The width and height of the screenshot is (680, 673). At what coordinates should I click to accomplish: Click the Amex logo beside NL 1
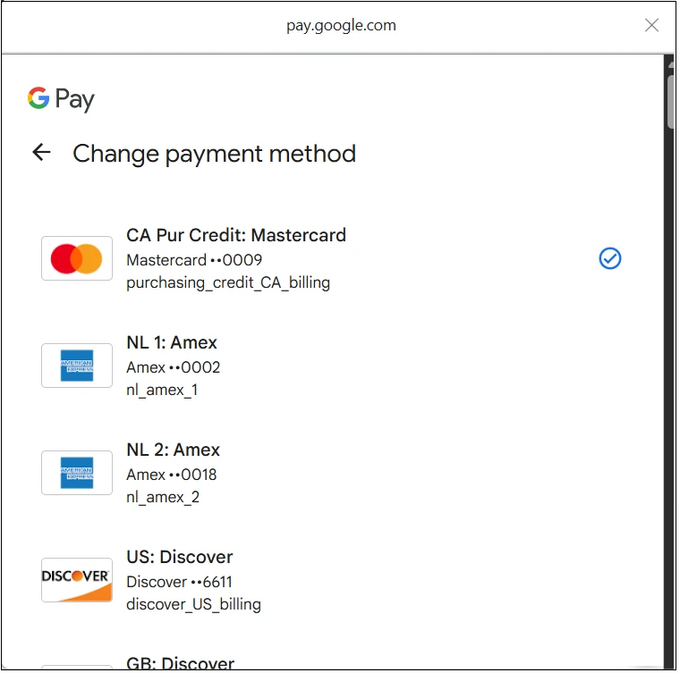tap(77, 366)
